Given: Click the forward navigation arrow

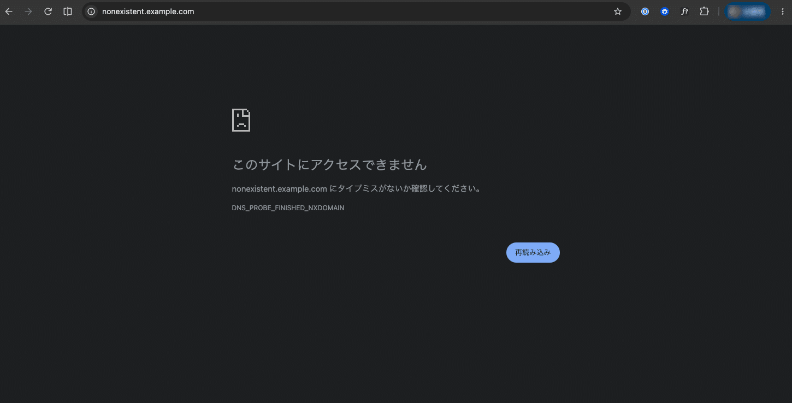Looking at the screenshot, I should coord(28,11).
